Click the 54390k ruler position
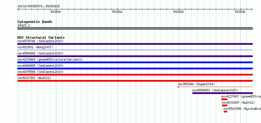Viewport: 261px width, 123px height. coord(56,12)
